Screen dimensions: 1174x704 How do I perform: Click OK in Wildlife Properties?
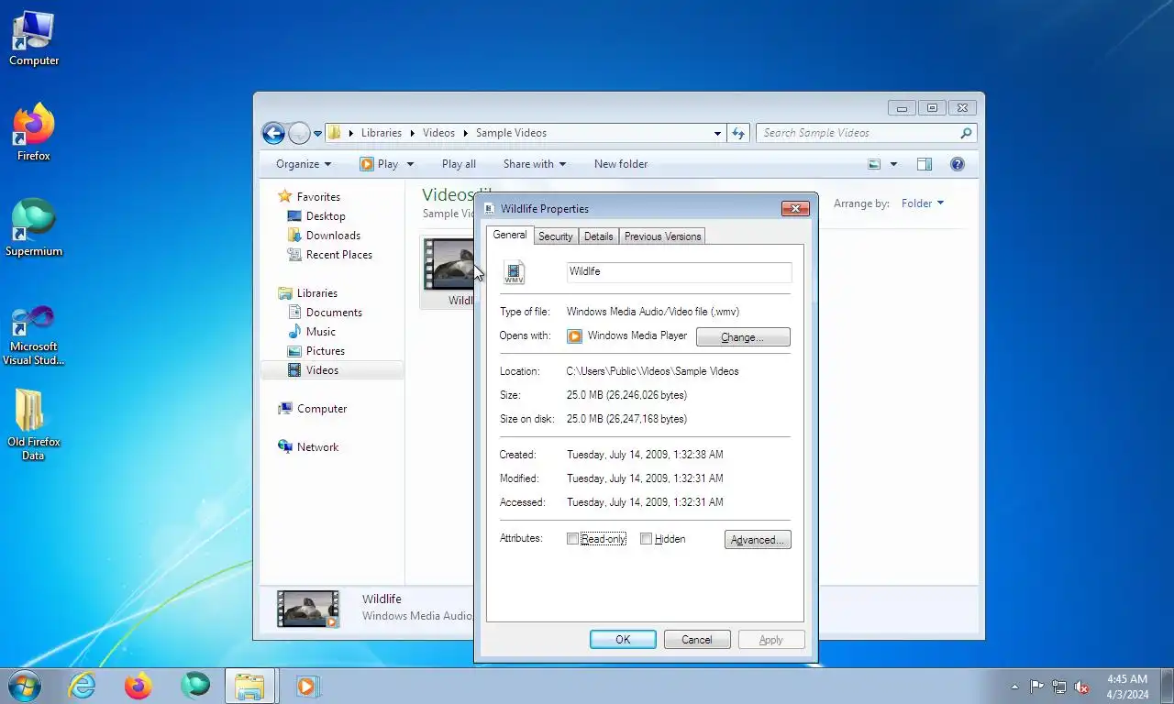[x=623, y=640]
